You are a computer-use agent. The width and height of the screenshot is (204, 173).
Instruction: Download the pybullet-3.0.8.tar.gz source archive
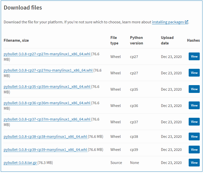point(20,162)
